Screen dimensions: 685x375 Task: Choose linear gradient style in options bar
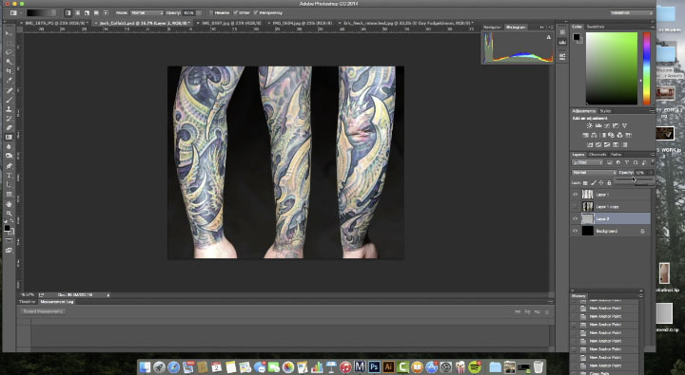click(x=68, y=12)
